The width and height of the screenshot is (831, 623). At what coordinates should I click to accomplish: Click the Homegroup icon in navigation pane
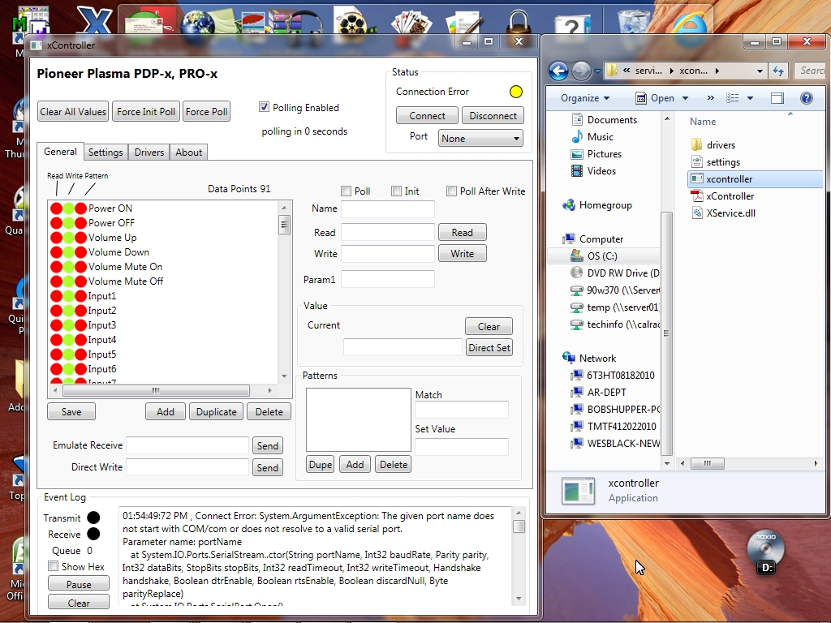click(x=569, y=205)
